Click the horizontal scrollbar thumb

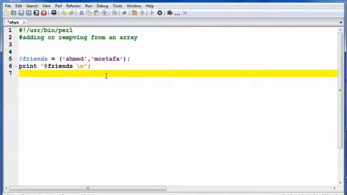click(88, 188)
